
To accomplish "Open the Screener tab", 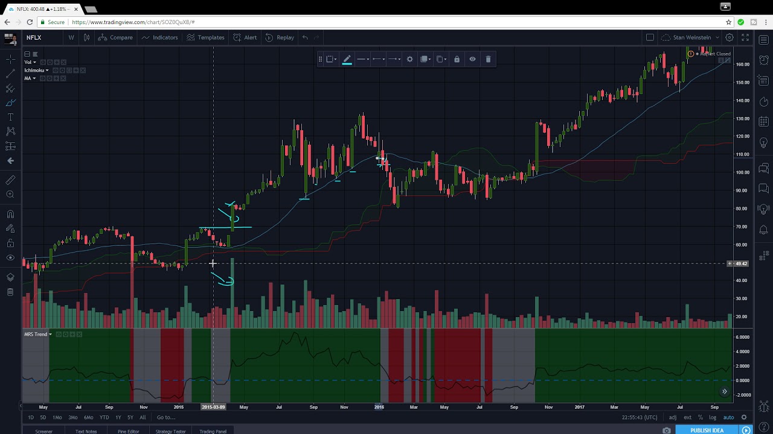I will (43, 431).
